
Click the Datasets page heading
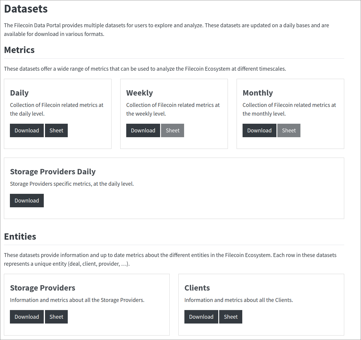(26, 9)
